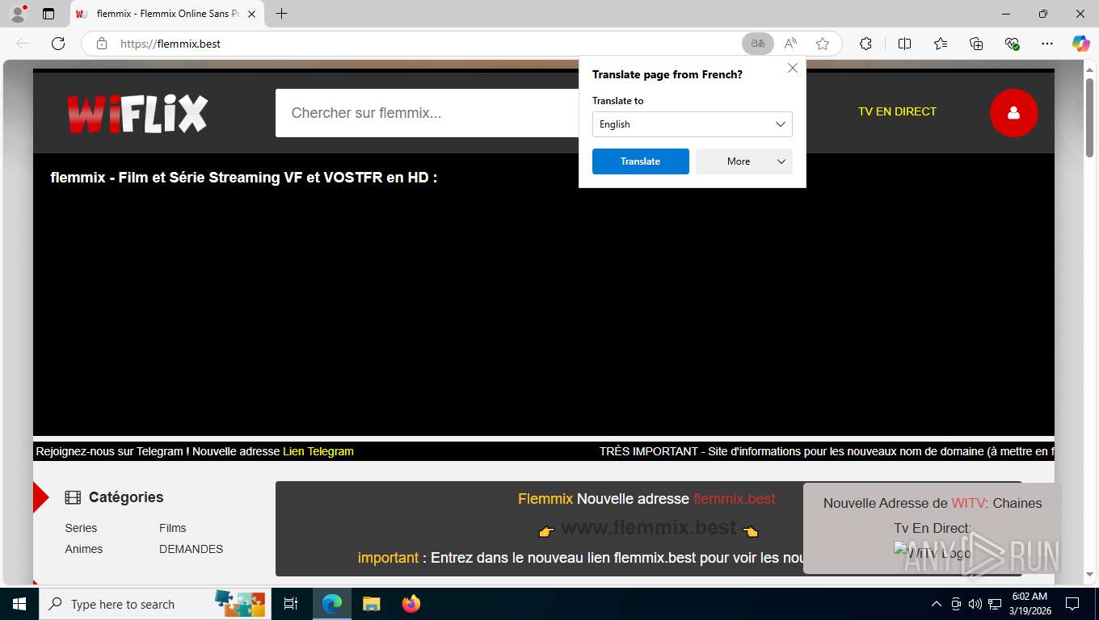The height and width of the screenshot is (620, 1099).
Task: Click the www.flemmix.best heading
Action: pos(648,528)
